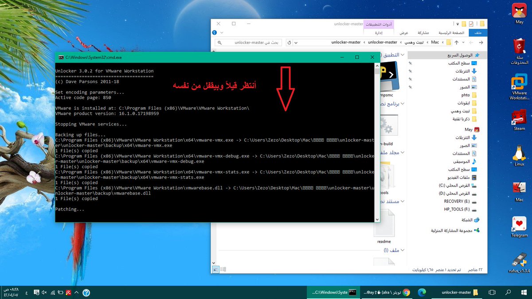This screenshot has width=532, height=299.
Task: Open the Linux desktop icon
Action: pyautogui.click(x=519, y=156)
